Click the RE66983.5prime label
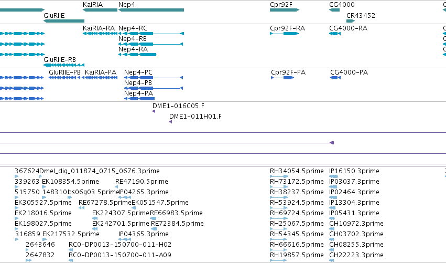The height and width of the screenshot is (263, 446). click(x=176, y=213)
